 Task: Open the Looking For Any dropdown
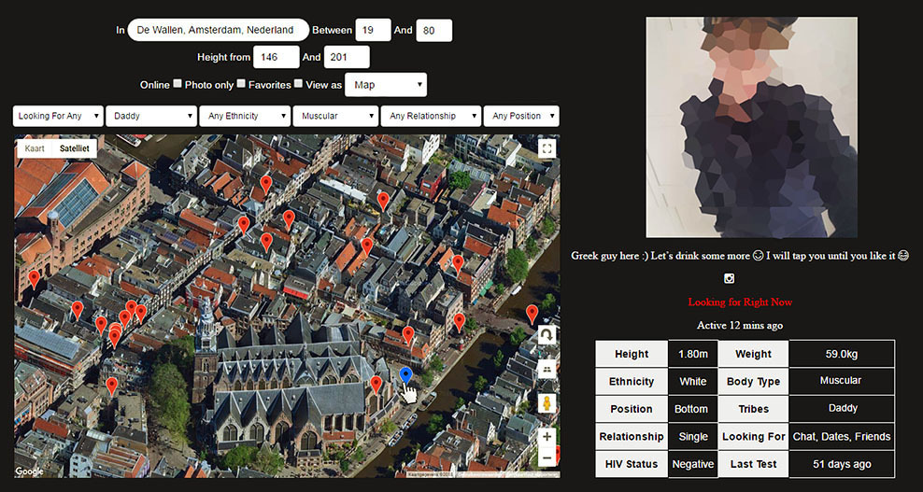point(56,116)
